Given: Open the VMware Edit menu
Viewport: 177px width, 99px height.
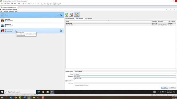Looking at the screenshot, I should [5, 4].
